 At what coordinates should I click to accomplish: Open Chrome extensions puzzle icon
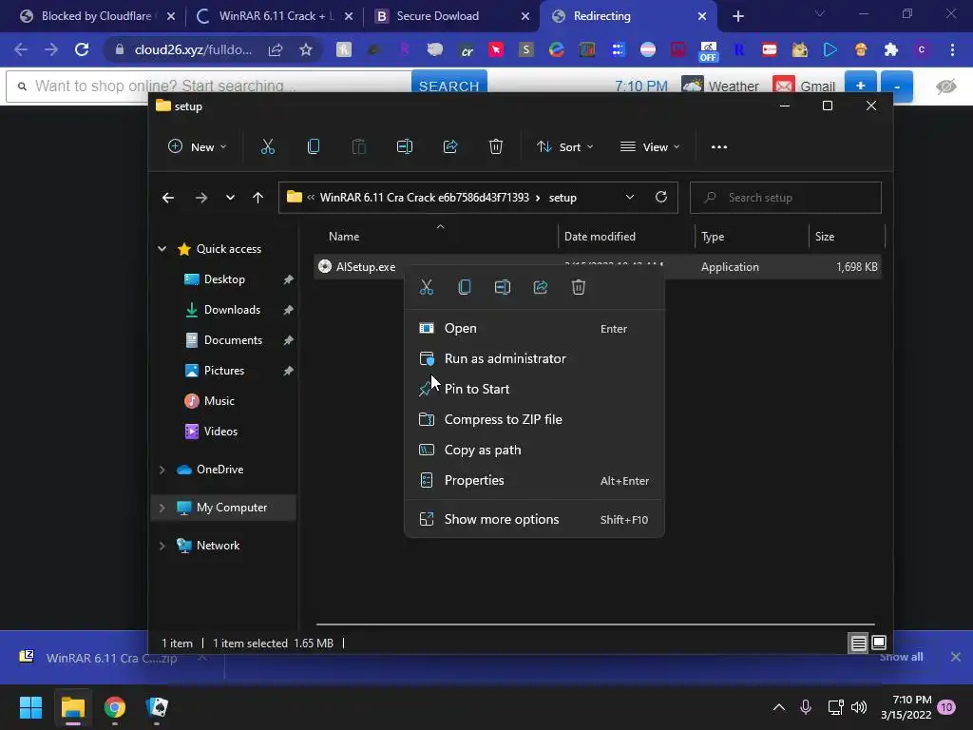click(891, 49)
